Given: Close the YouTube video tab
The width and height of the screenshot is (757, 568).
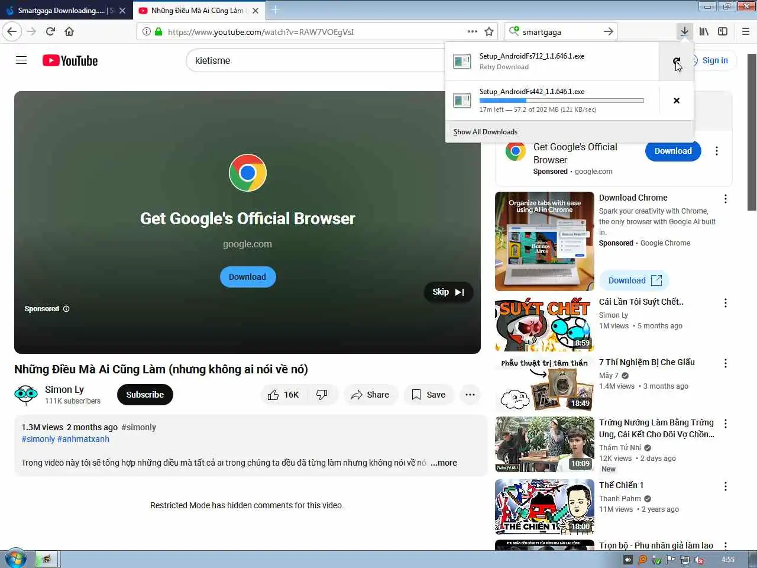Looking at the screenshot, I should (x=255, y=11).
